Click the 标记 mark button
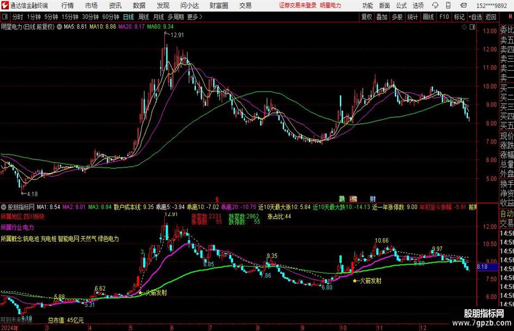The width and height of the screenshot is (514, 331). [x=459, y=17]
